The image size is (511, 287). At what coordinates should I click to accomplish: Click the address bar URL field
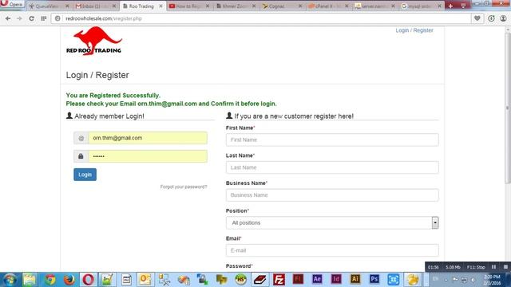pos(261,18)
